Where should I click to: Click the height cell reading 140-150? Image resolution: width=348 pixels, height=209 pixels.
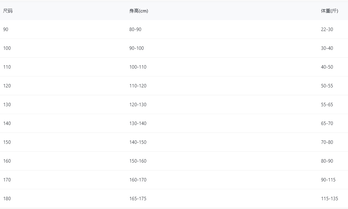point(138,142)
